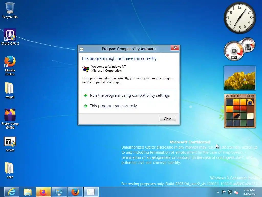Close Program Compatibility Assistant with X

point(175,48)
